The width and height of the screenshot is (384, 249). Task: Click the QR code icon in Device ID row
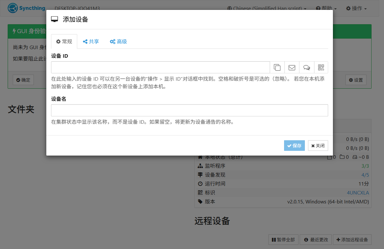321,67
